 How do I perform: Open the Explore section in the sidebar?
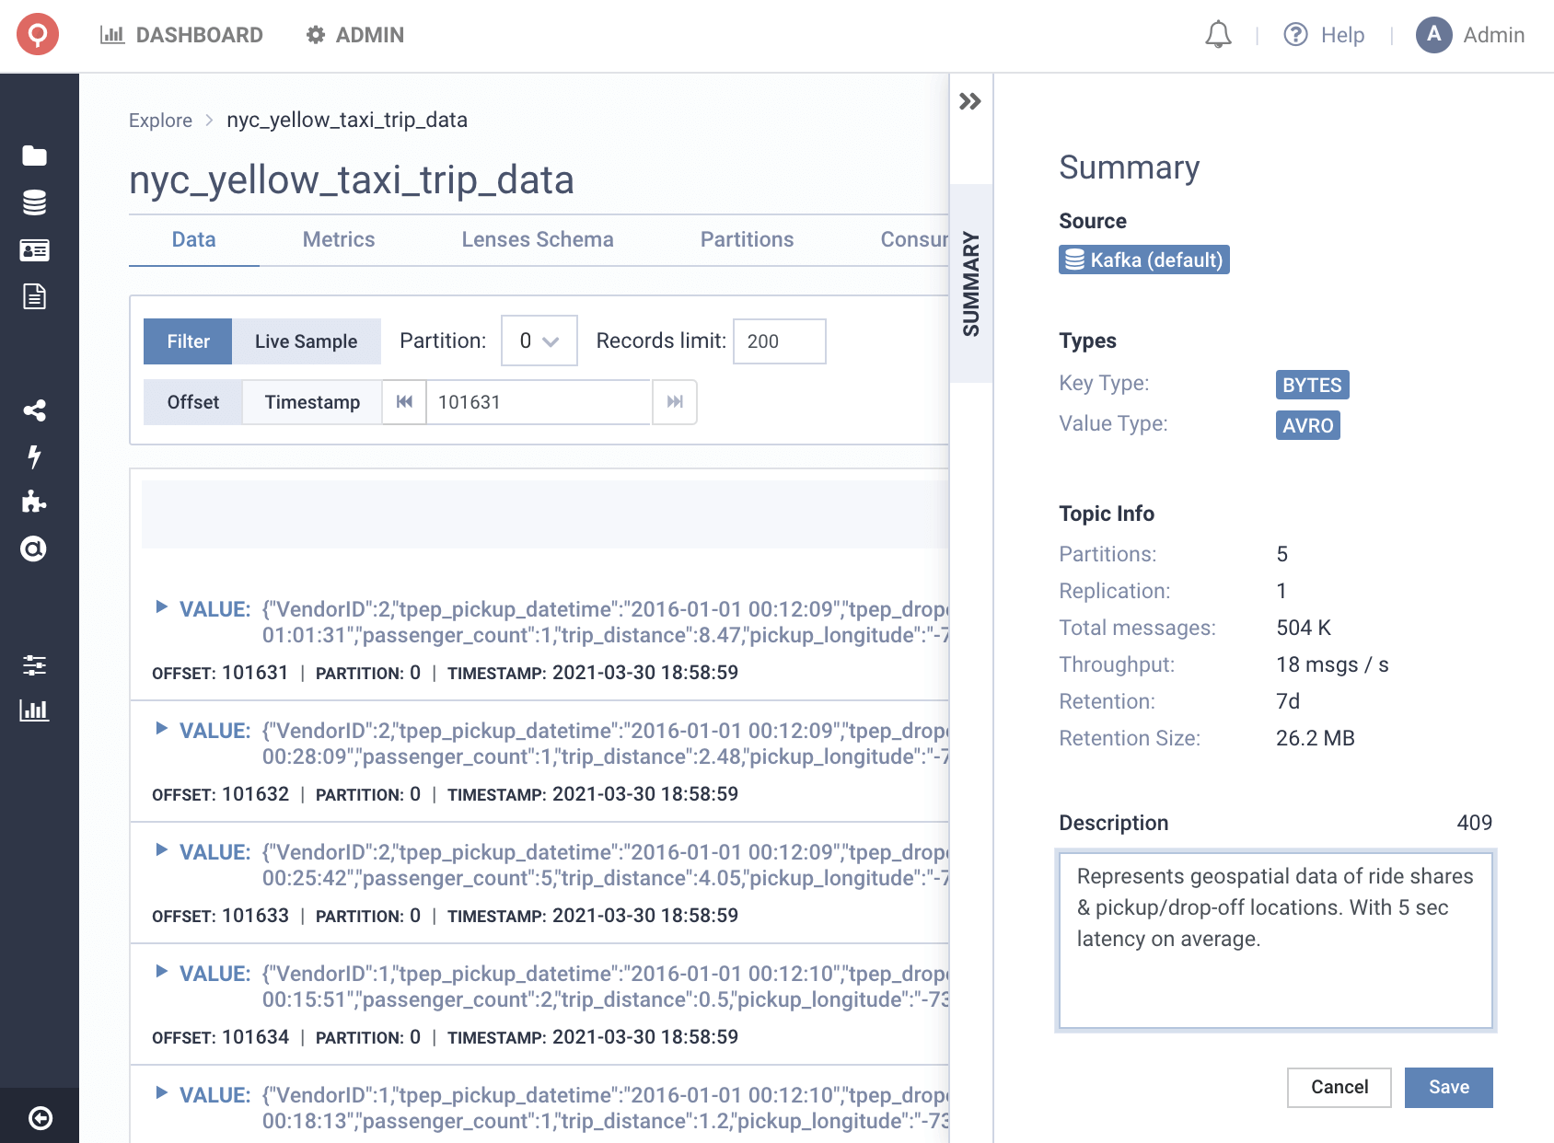click(35, 156)
